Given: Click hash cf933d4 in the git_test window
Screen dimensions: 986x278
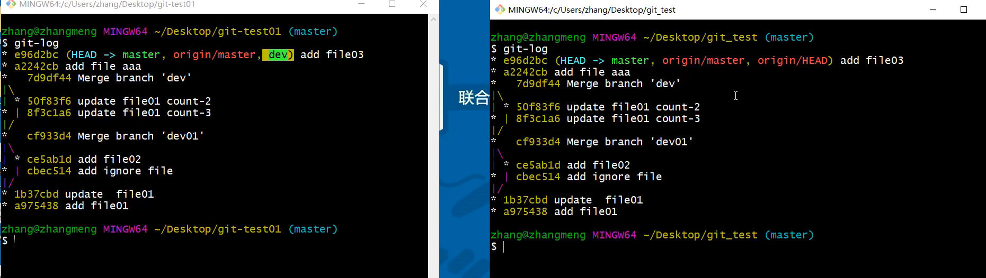Looking at the screenshot, I should [x=538, y=142].
